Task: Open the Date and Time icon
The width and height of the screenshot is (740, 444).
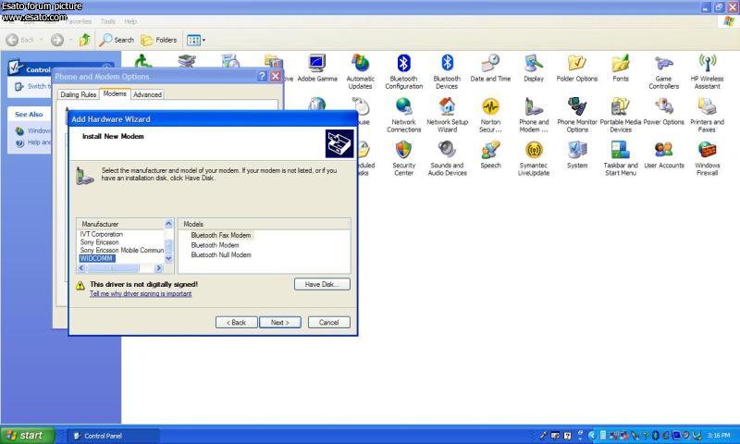Action: [490, 65]
